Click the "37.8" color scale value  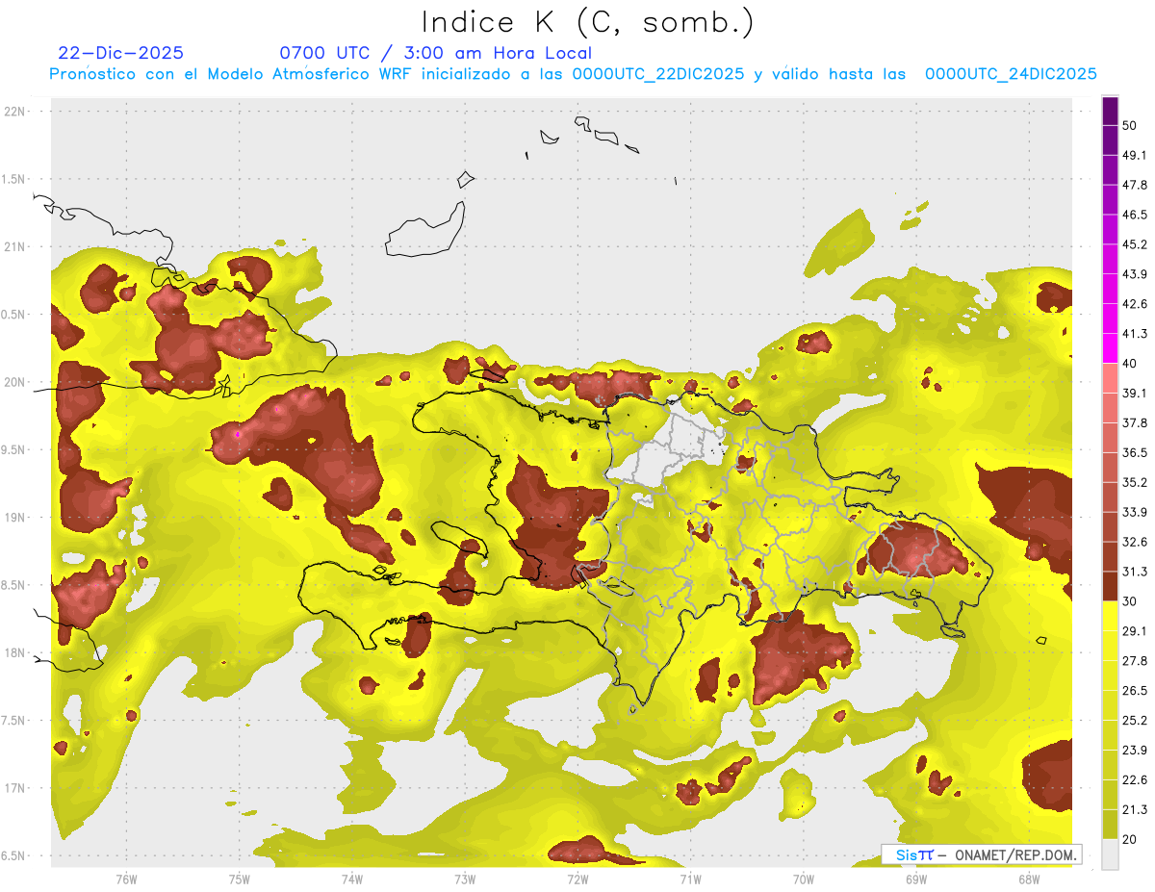[x=1135, y=422]
